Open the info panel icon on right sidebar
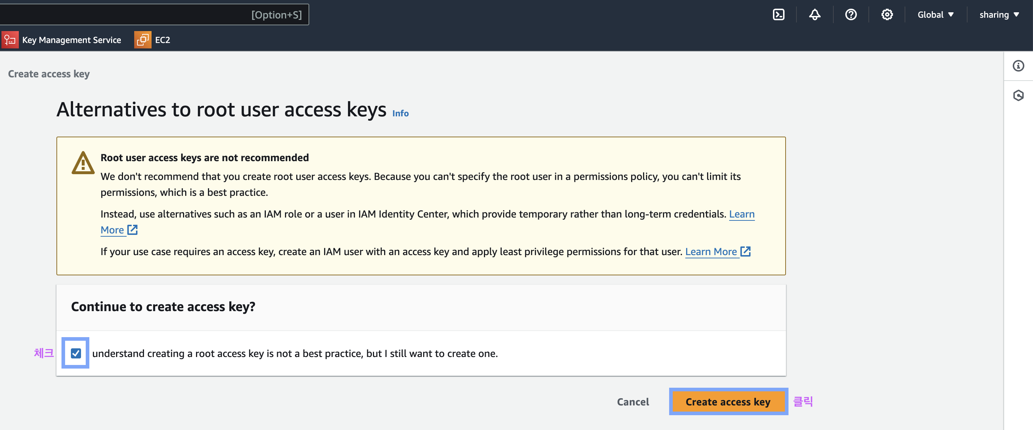The height and width of the screenshot is (430, 1033). tap(1018, 66)
